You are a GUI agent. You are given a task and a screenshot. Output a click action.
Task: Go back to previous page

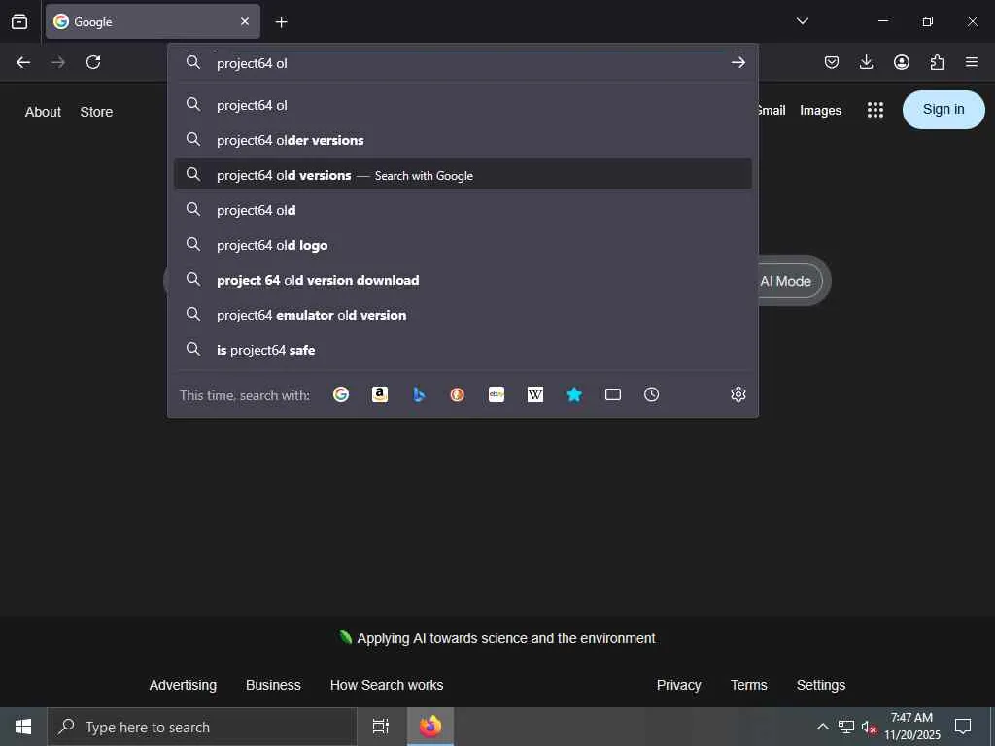click(x=23, y=62)
